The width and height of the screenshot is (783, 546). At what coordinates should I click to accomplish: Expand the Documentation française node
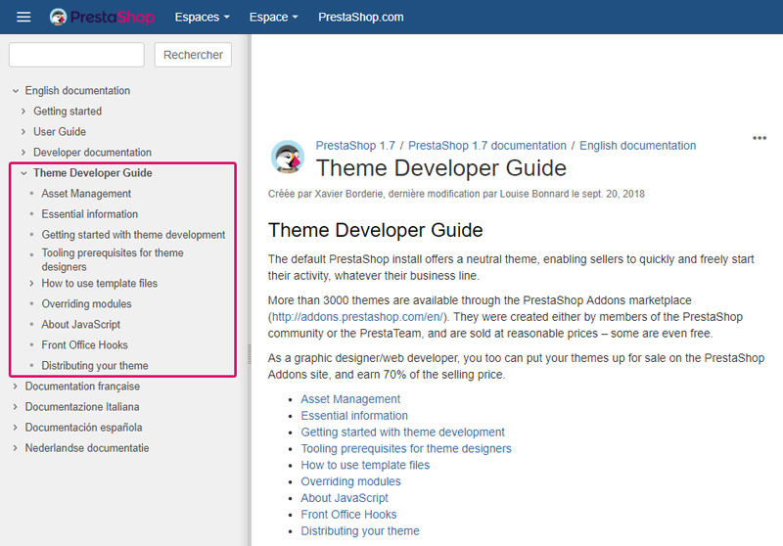click(16, 387)
